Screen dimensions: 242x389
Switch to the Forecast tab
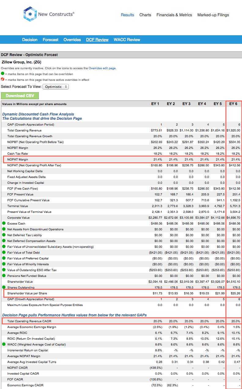point(50,40)
